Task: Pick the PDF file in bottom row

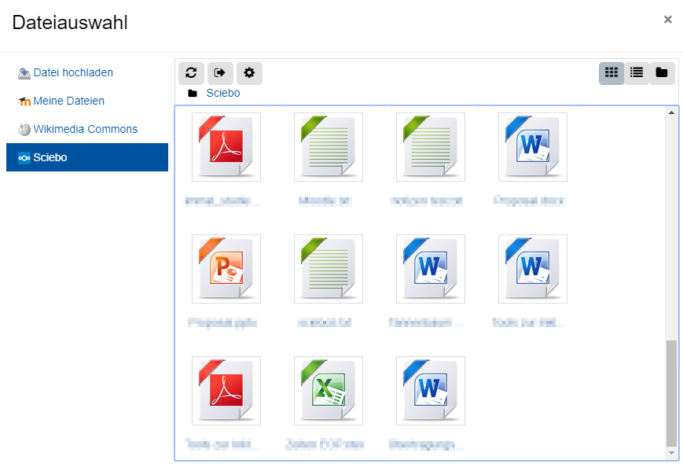Action: coord(226,391)
